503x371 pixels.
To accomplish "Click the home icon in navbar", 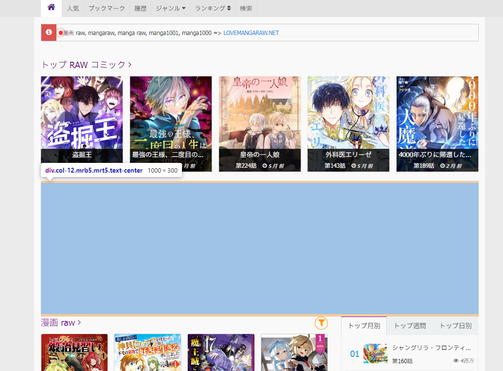I will coord(52,8).
